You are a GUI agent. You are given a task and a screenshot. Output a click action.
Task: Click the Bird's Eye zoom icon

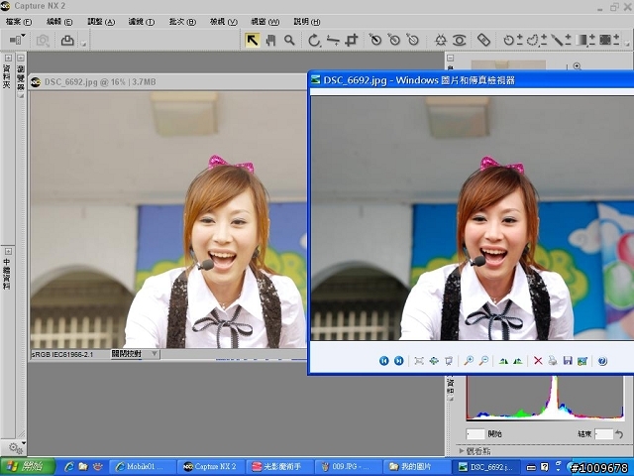577,66
